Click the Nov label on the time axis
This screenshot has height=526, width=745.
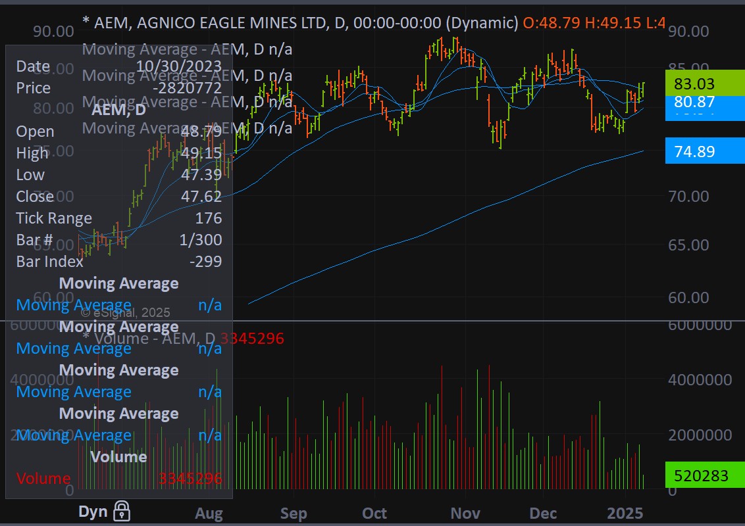pyautogui.click(x=465, y=514)
